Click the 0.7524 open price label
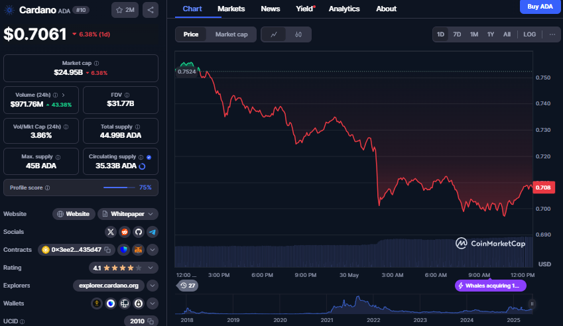The image size is (563, 326). pos(187,72)
